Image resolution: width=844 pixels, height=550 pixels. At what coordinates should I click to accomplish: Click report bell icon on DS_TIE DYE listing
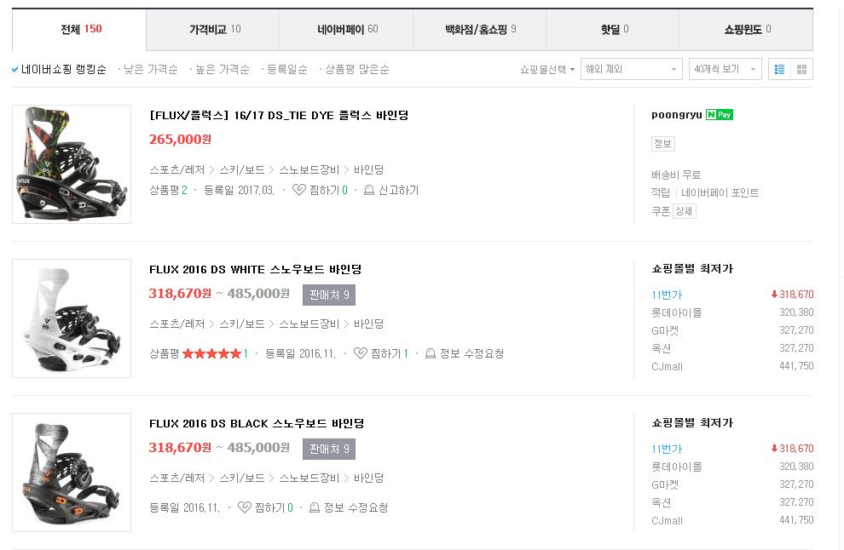[x=368, y=190]
